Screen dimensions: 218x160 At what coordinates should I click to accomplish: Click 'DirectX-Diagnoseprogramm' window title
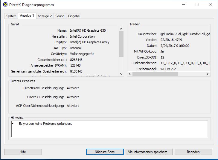(32, 5)
